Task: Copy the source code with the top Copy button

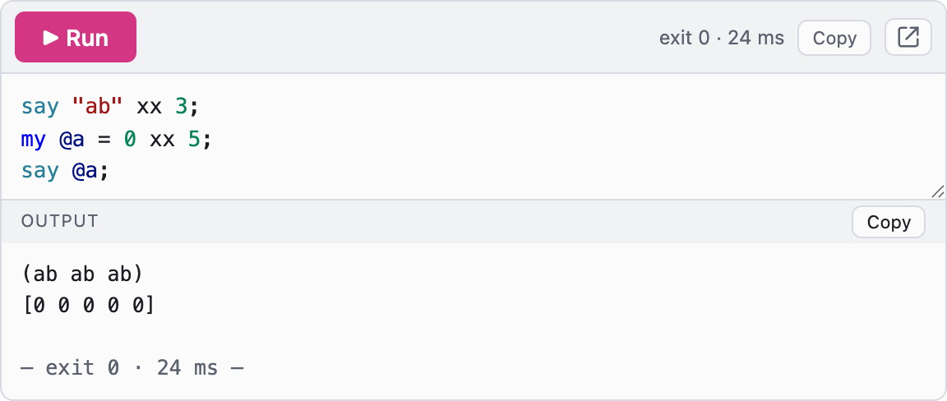Action: click(x=834, y=38)
